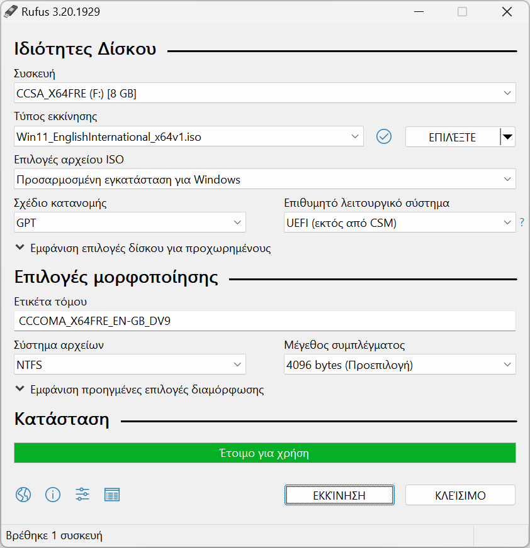Open split arrow beside ΕΠΙΛΕΞΤΕ button
Viewport: 530px width, 548px height.
click(x=507, y=136)
